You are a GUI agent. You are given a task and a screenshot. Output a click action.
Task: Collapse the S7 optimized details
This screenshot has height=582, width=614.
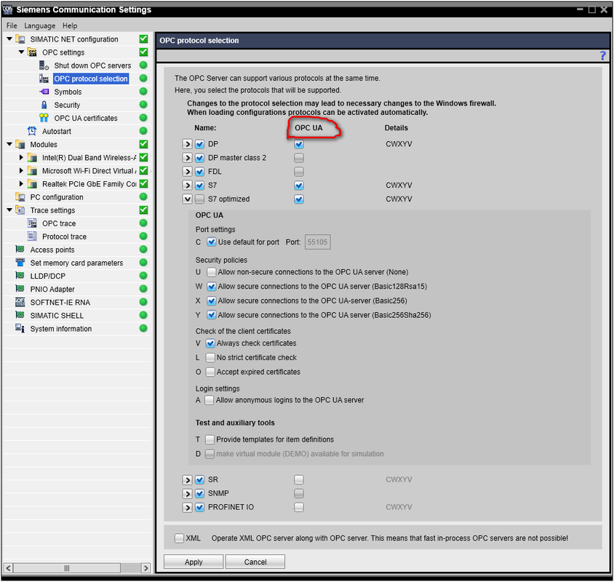187,199
